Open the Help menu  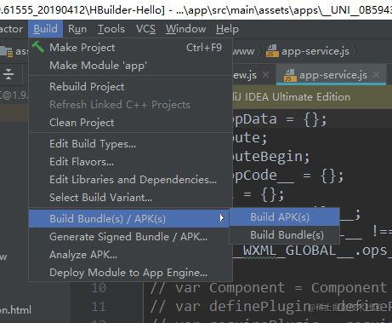[227, 29]
